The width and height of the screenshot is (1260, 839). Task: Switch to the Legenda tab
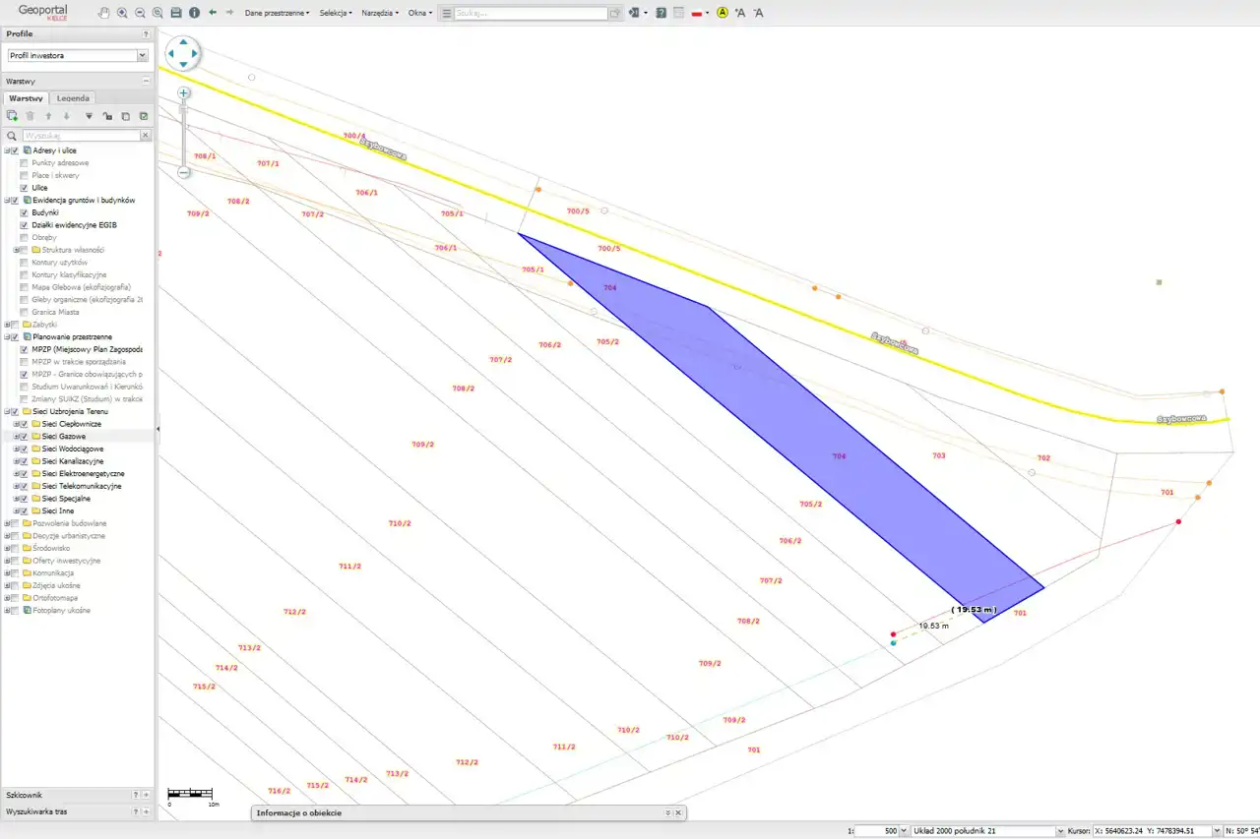(73, 98)
